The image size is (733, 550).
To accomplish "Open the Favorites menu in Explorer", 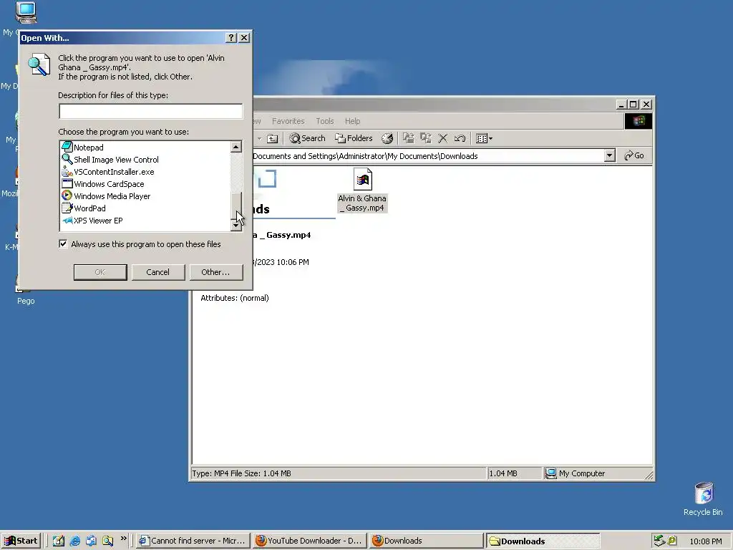I will click(288, 121).
